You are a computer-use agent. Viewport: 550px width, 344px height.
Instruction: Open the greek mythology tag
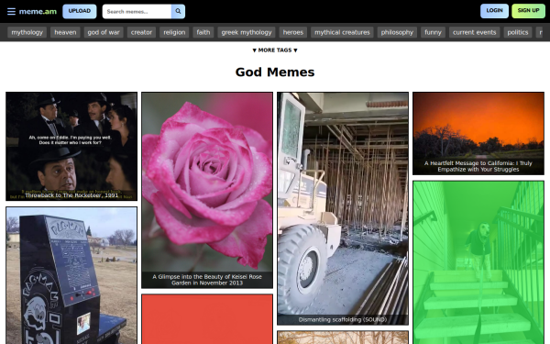247,32
